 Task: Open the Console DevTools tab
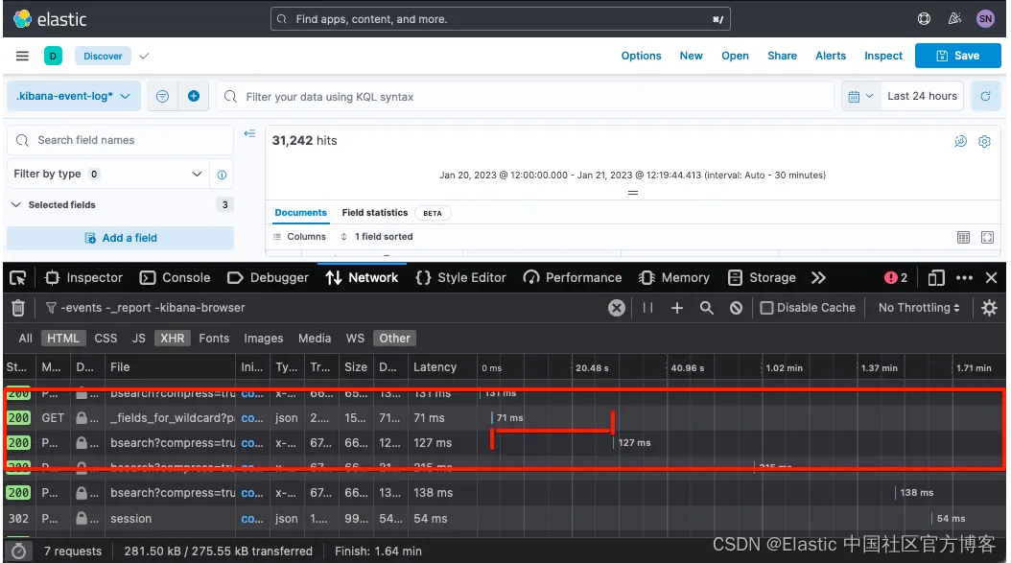tap(176, 278)
